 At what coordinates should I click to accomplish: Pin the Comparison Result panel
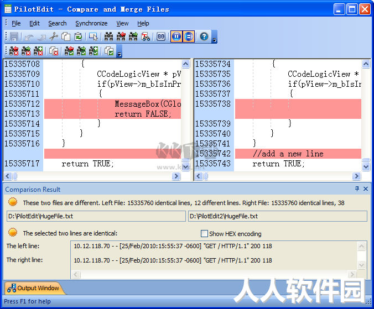(357, 189)
